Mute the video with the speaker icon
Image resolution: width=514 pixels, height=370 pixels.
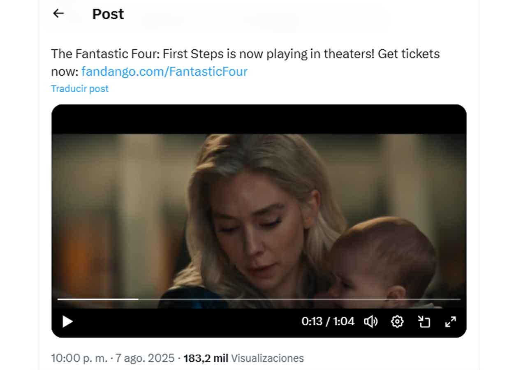(x=370, y=321)
